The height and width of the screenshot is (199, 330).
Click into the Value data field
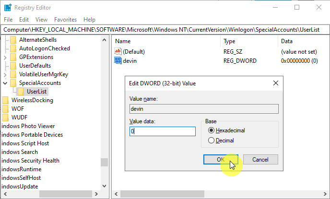pyautogui.click(x=163, y=131)
